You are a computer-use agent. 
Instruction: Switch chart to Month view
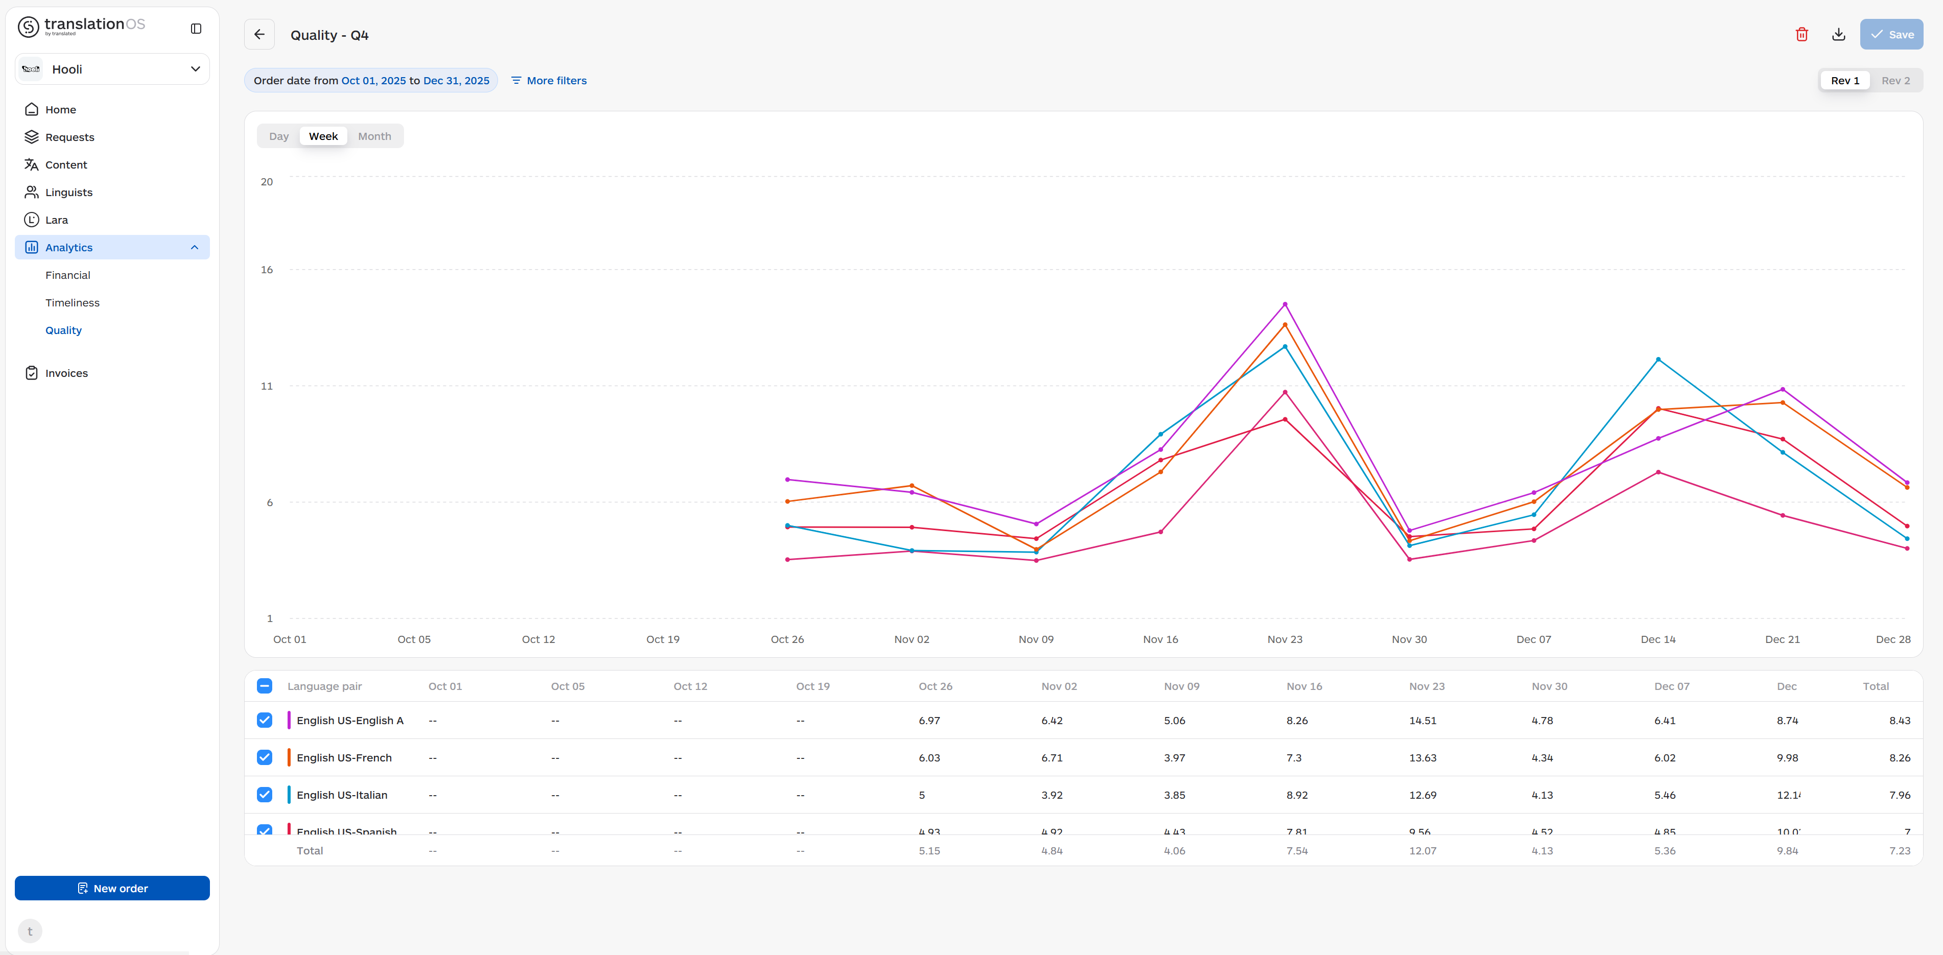[374, 136]
